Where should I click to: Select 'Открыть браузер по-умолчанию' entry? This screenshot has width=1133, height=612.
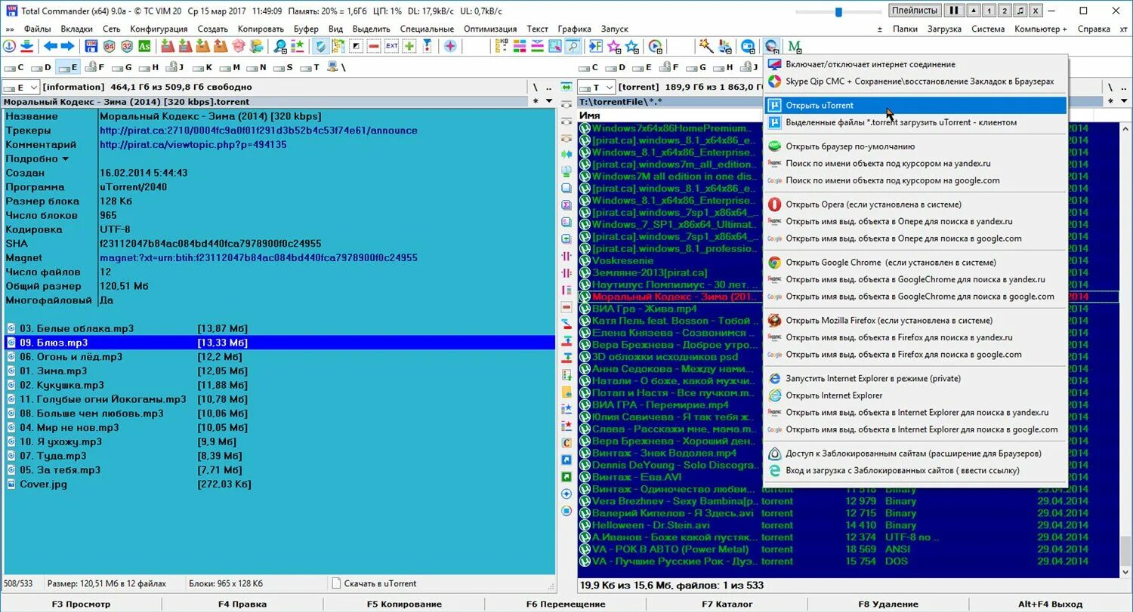915,146
